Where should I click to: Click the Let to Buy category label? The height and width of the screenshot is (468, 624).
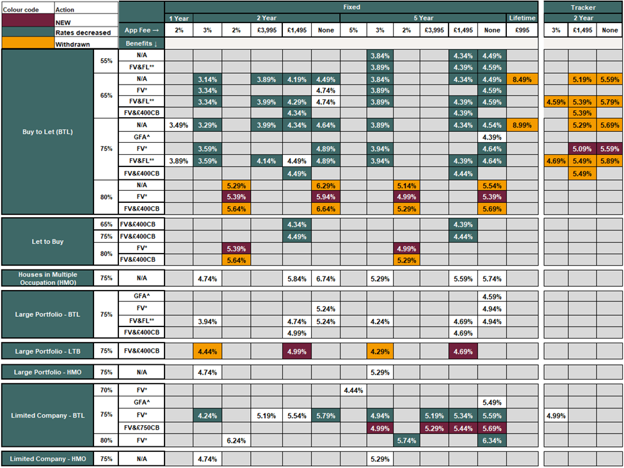pos(47,242)
